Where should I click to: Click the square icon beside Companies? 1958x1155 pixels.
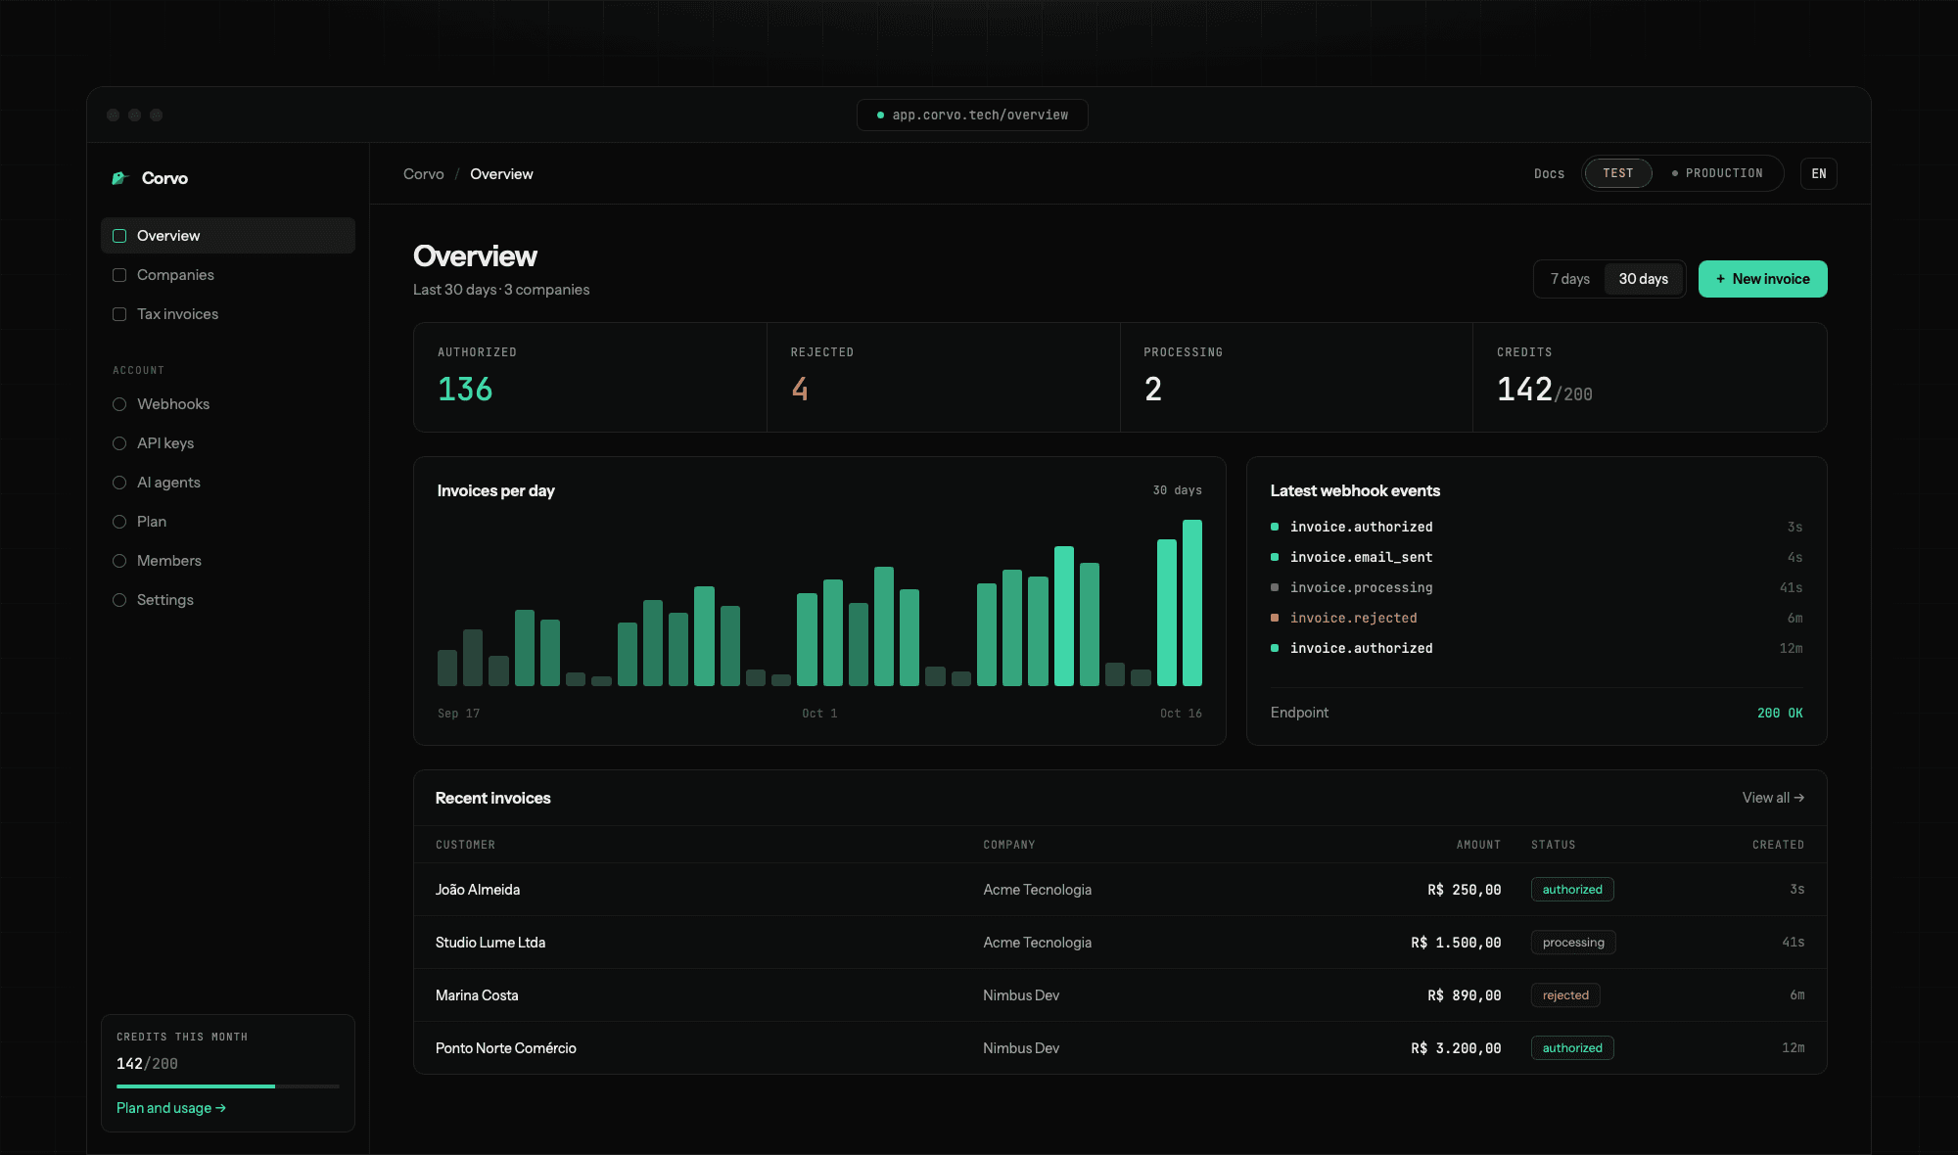[119, 275]
